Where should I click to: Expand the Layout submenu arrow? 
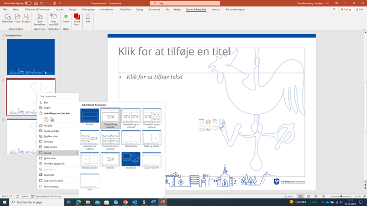pyautogui.click(x=76, y=153)
